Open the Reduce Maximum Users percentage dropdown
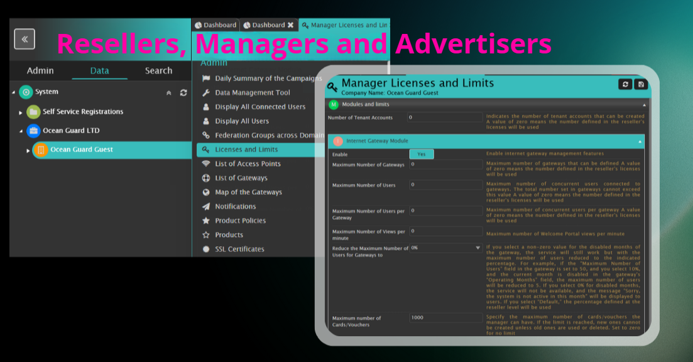 (477, 248)
